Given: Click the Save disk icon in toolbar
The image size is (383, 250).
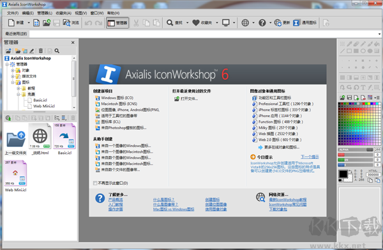Looking at the screenshot, I should click(56, 23).
